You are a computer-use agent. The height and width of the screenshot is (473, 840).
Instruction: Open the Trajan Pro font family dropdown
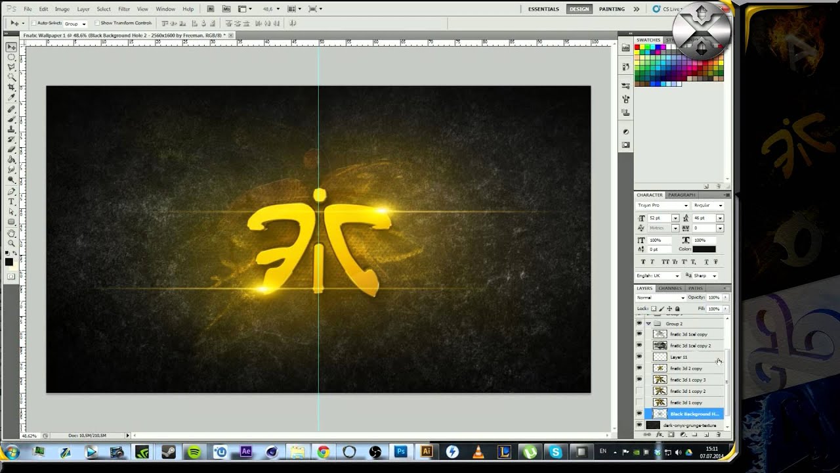(662, 206)
